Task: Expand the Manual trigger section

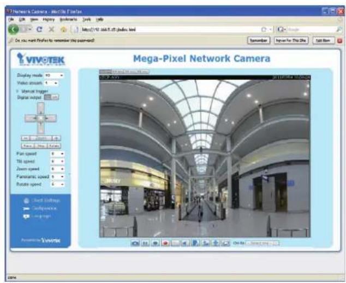Action: point(32,91)
